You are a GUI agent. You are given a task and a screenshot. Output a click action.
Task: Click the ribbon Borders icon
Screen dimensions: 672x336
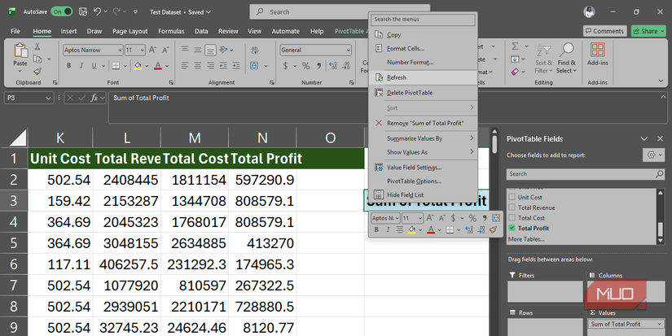(116, 66)
